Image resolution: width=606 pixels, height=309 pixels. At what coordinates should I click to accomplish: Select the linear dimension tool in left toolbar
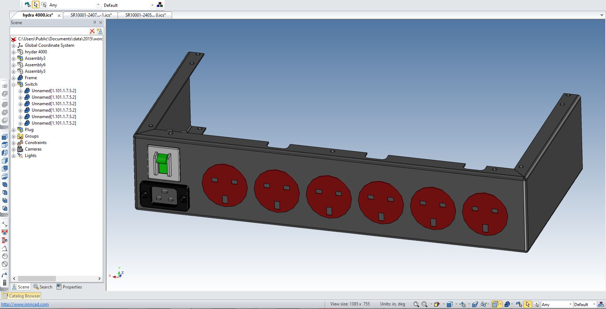(x=5, y=224)
